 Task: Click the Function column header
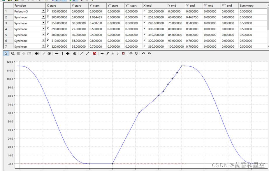[x=29, y=6]
